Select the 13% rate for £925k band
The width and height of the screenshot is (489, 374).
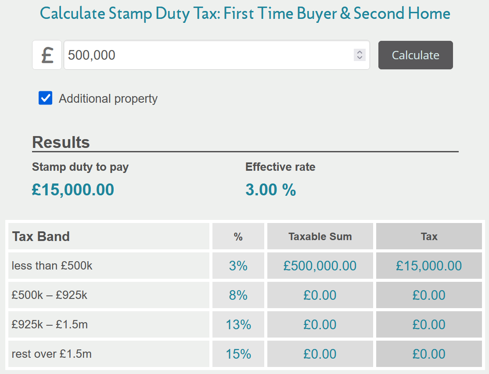tap(238, 324)
